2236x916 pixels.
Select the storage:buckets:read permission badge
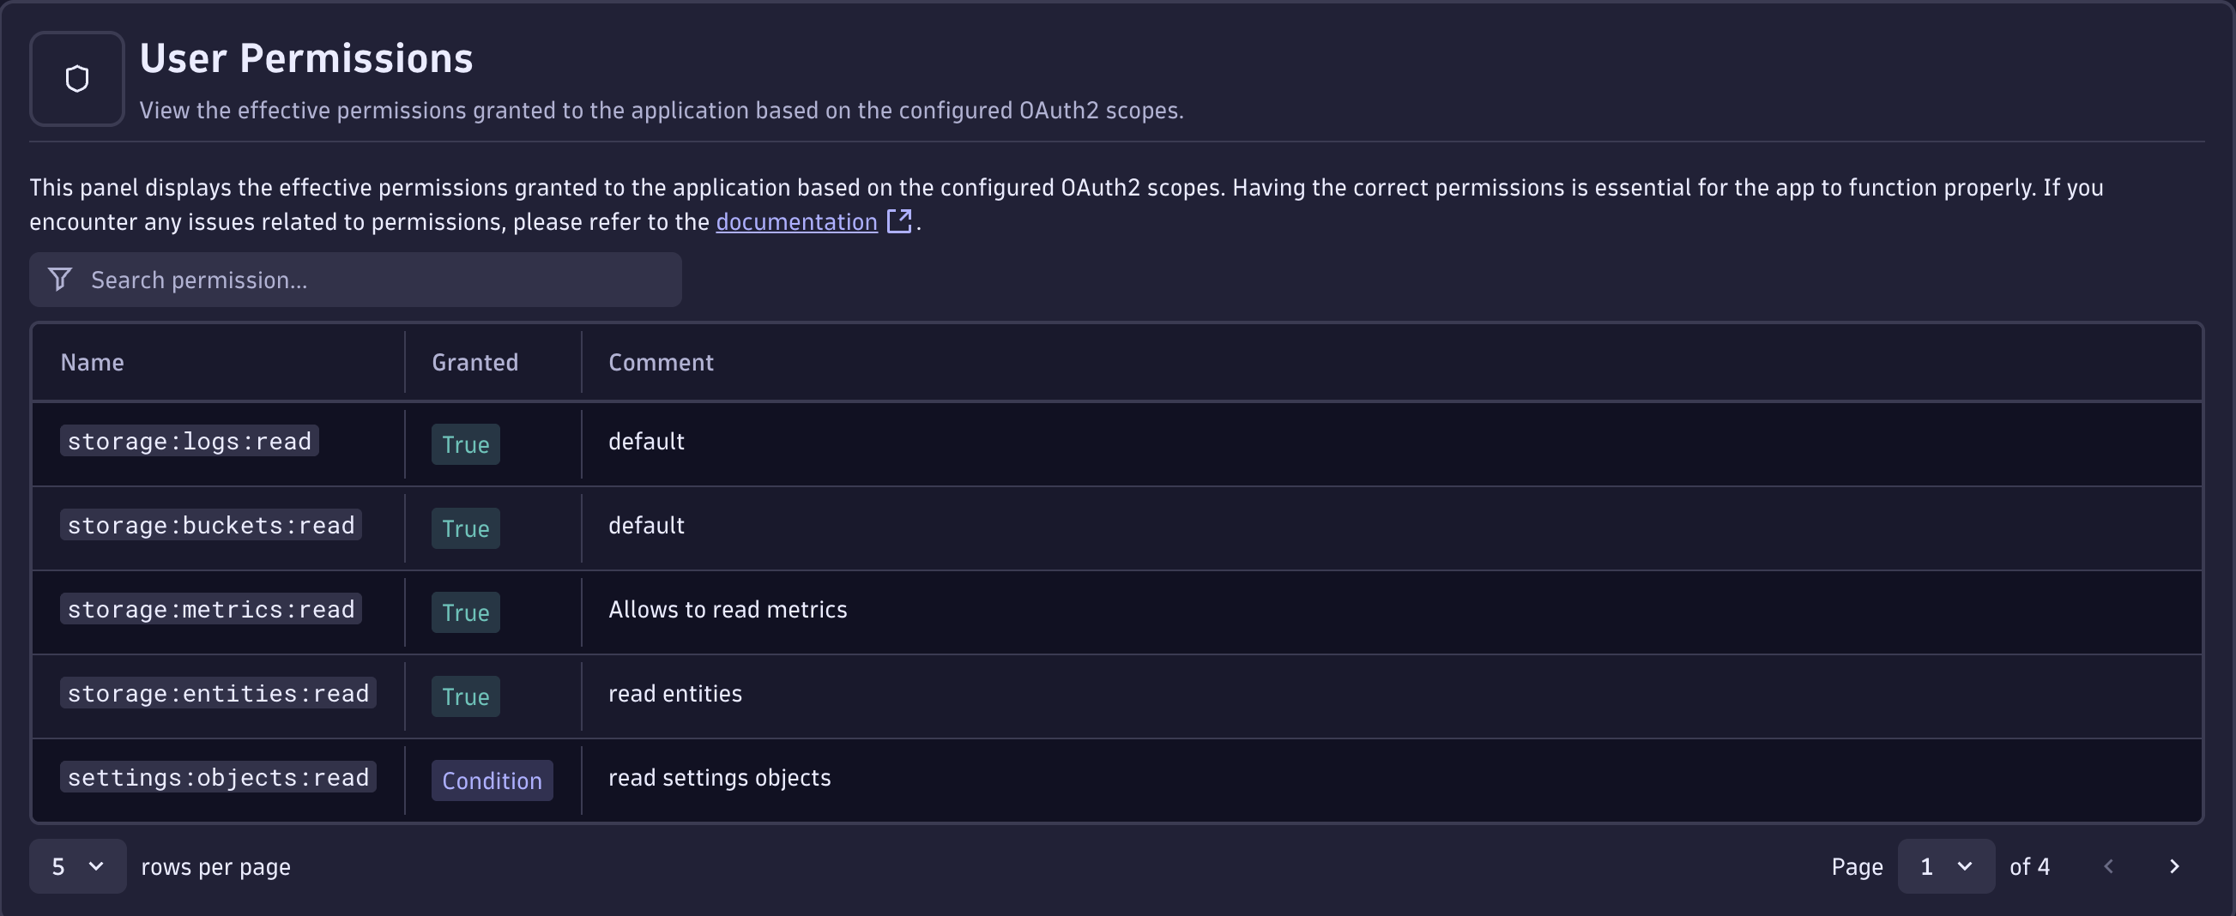tap(209, 525)
